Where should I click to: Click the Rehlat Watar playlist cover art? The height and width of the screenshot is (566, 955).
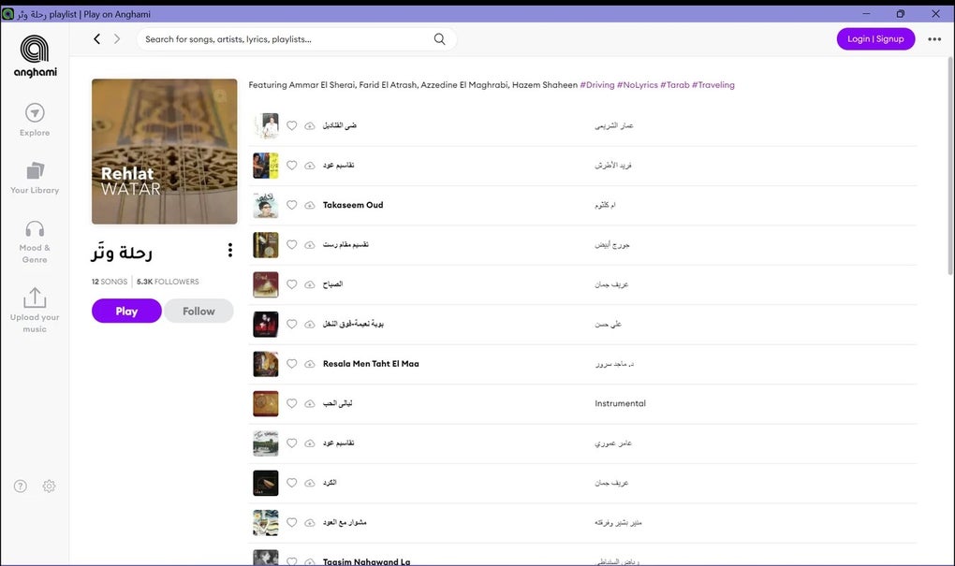[164, 151]
